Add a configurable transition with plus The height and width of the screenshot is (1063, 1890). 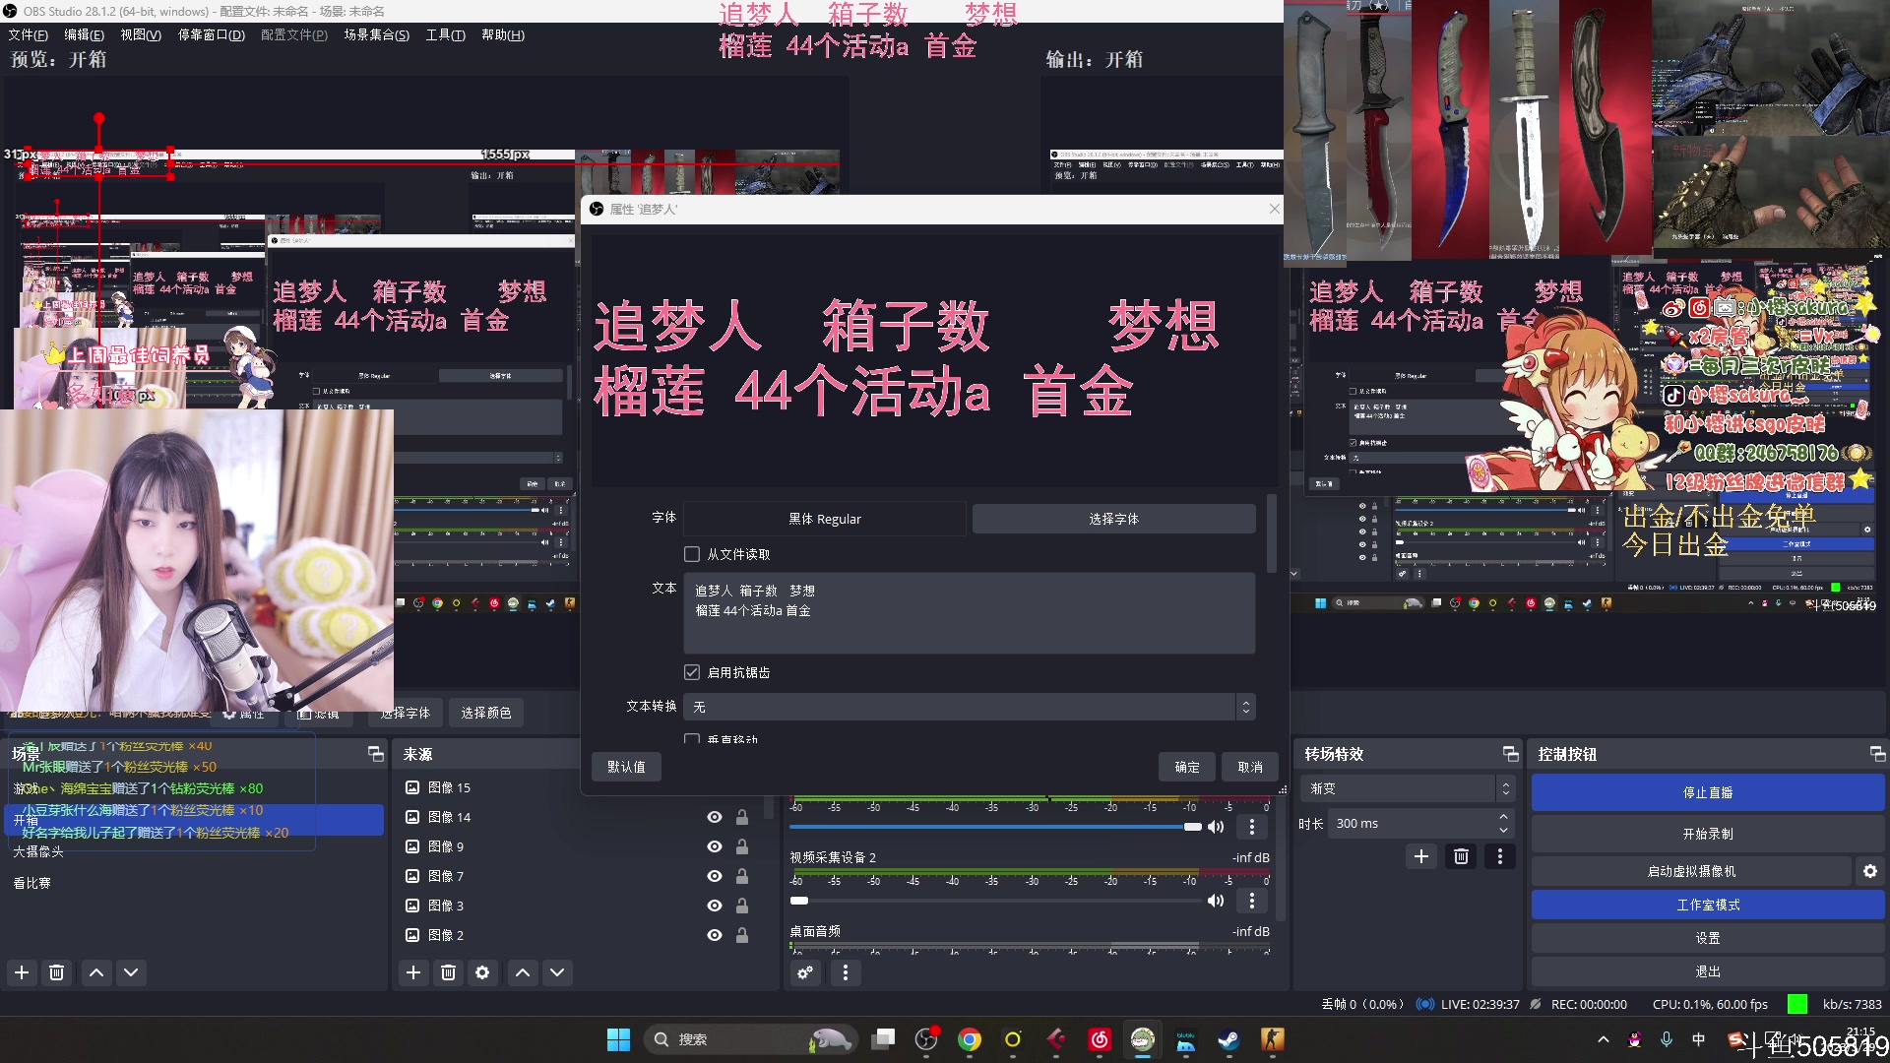pyautogui.click(x=1421, y=856)
